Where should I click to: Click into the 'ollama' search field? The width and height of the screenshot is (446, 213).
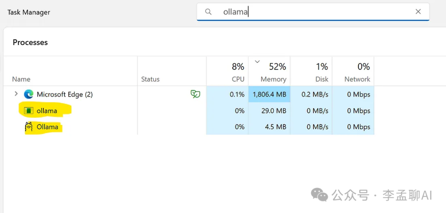click(313, 12)
